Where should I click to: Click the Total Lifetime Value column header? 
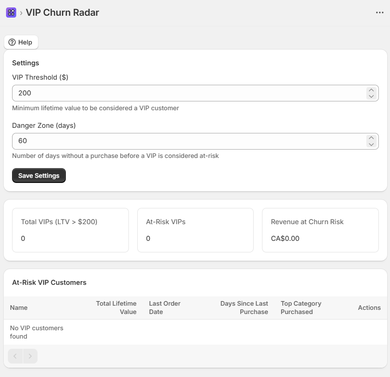point(116,308)
